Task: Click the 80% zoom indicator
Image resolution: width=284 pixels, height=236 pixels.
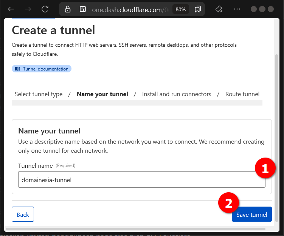Action: tap(181, 9)
